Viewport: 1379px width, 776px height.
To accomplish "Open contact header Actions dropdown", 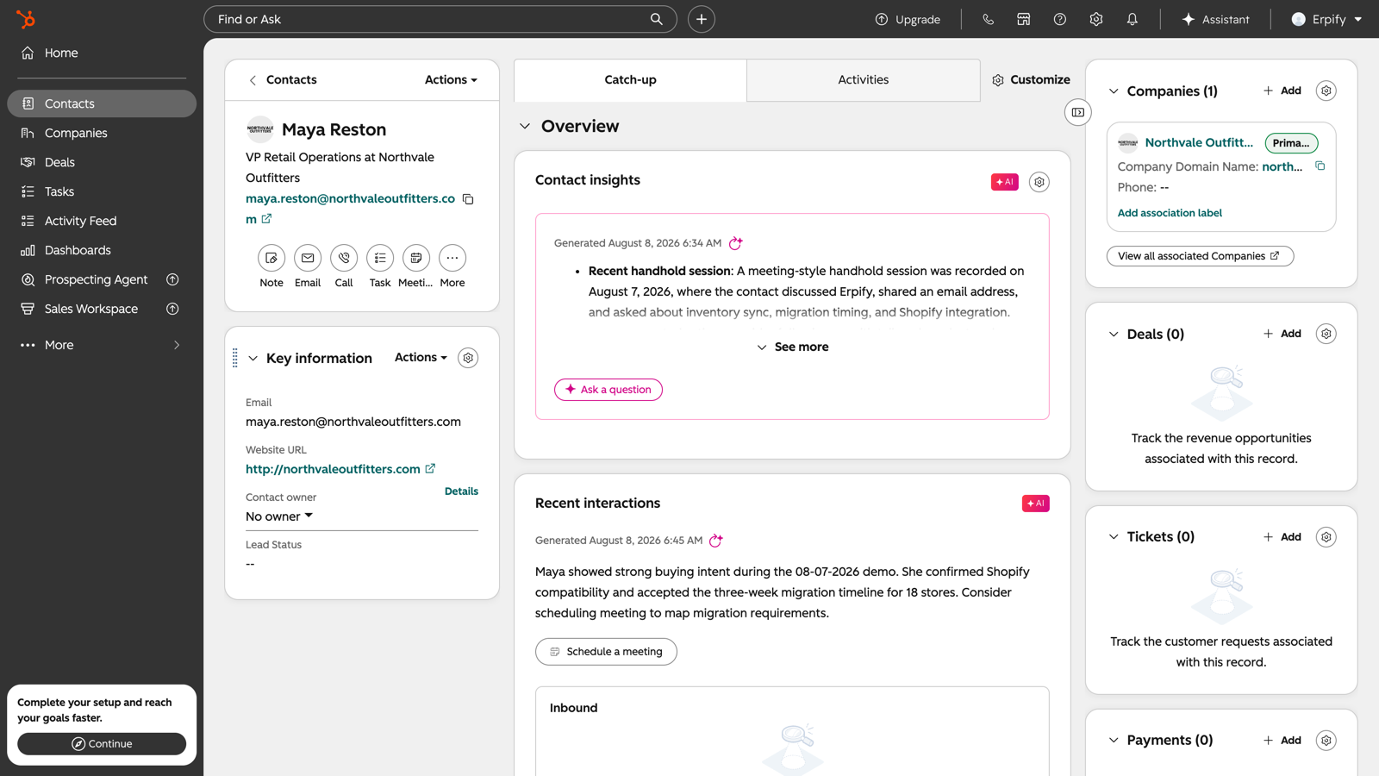I will [451, 79].
